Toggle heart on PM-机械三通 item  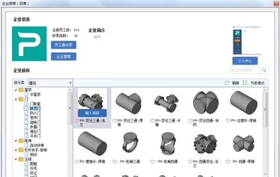115,162
